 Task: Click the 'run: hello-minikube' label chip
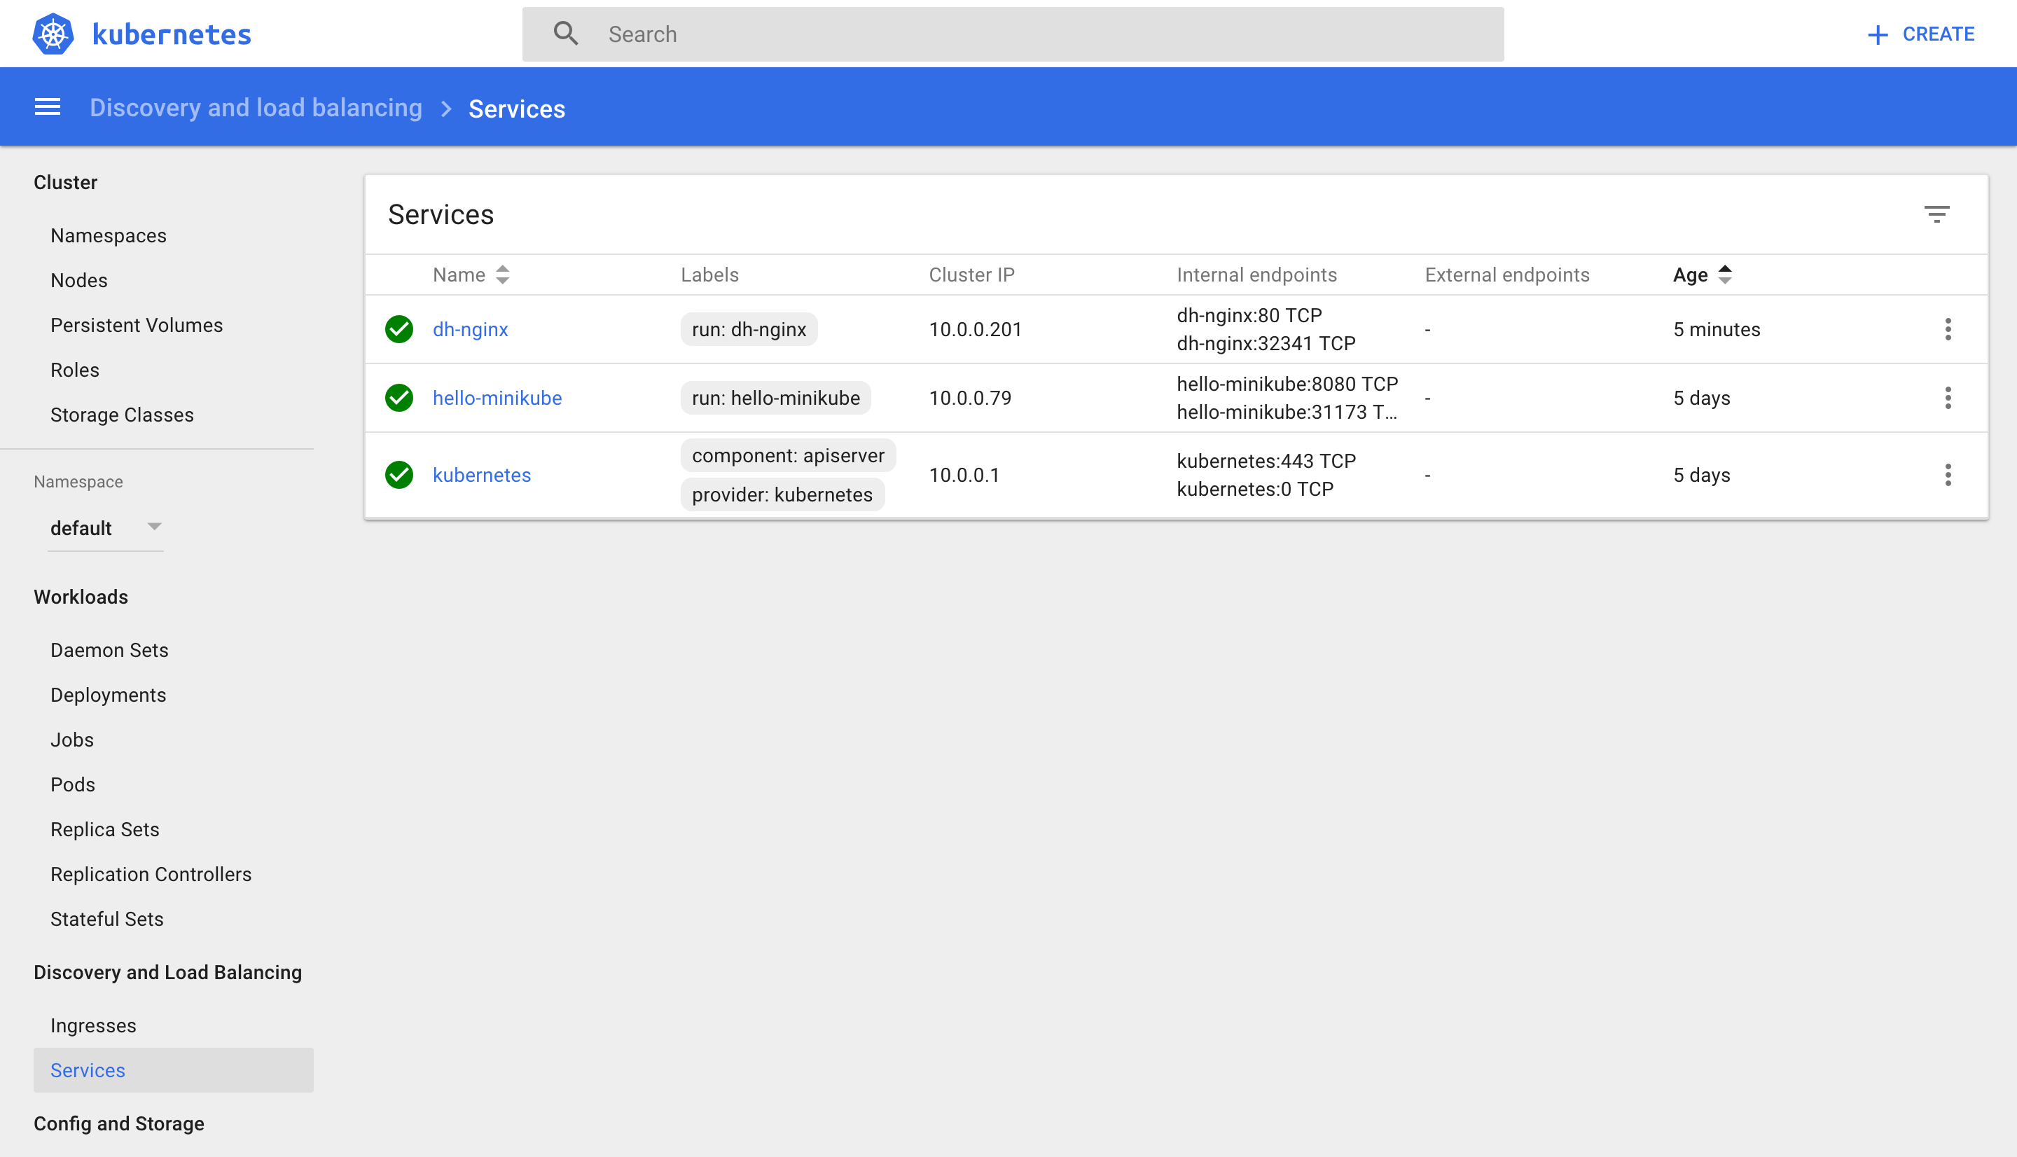pos(775,397)
